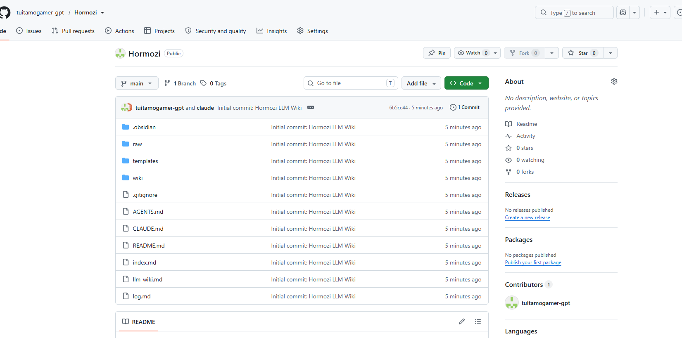This screenshot has width=682, height=338.
Task: Fork the Hormozi repository
Action: tap(524, 53)
